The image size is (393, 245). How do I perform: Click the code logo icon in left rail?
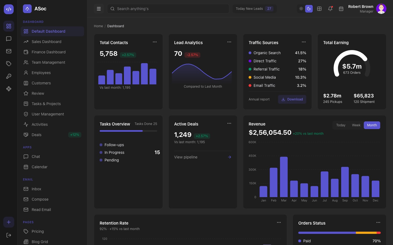[x=9, y=9]
